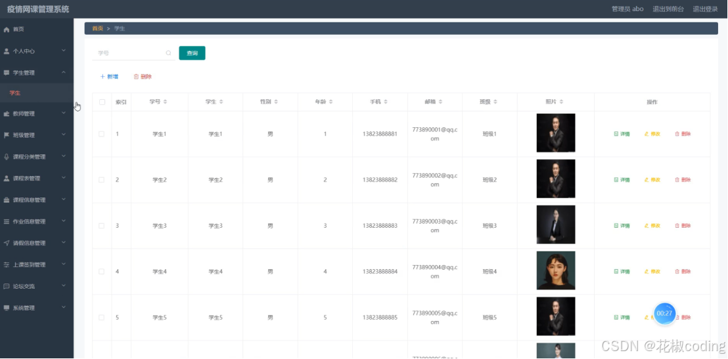Expand the 作业信息管理 chevron
This screenshot has width=728, height=359.
point(64,221)
